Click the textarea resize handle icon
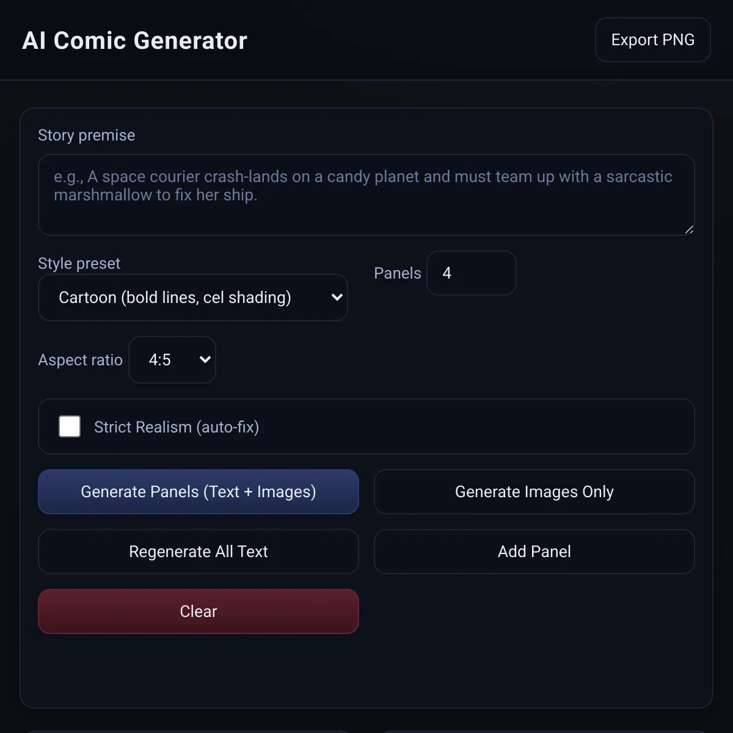 coord(689,230)
